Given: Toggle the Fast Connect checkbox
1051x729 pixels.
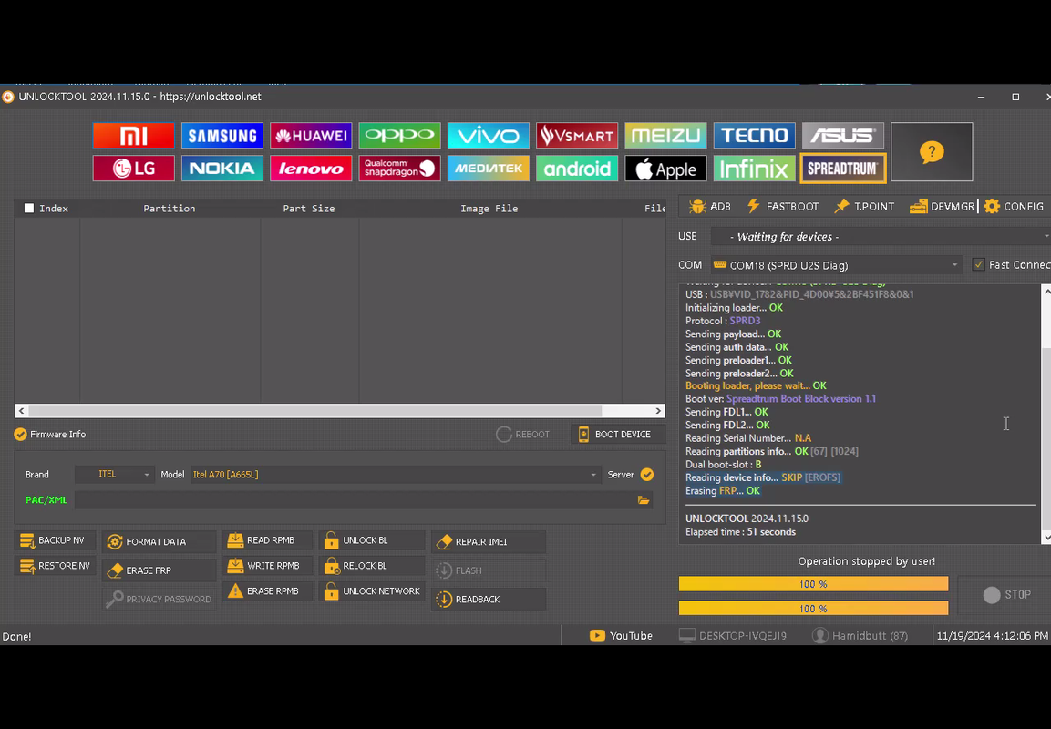Looking at the screenshot, I should [979, 264].
